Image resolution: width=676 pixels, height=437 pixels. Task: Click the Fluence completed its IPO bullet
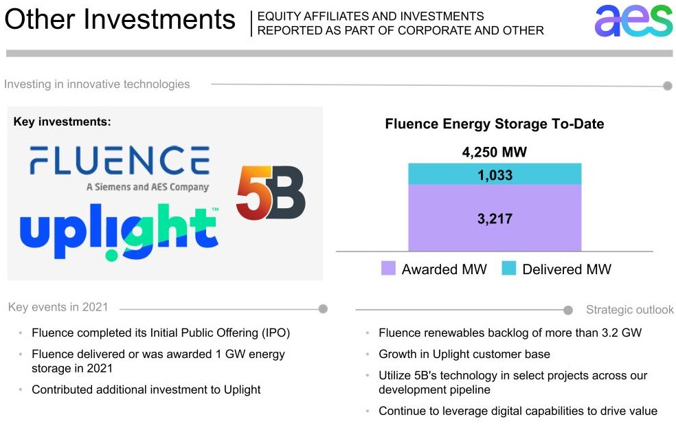(x=161, y=333)
